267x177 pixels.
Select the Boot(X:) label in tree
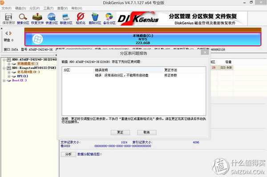20,80
